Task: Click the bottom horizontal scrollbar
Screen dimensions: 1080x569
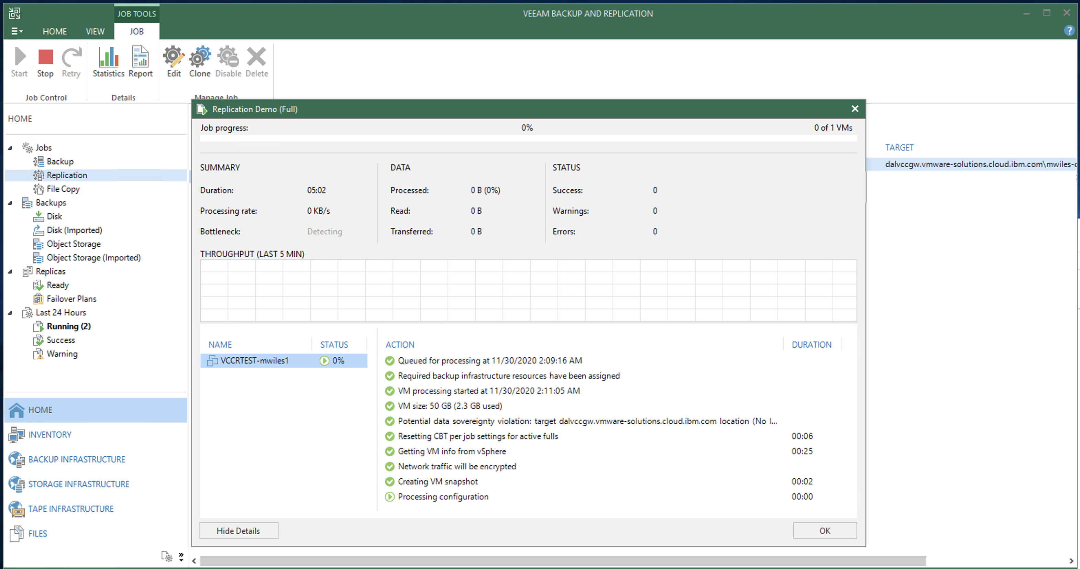Action: (x=562, y=561)
